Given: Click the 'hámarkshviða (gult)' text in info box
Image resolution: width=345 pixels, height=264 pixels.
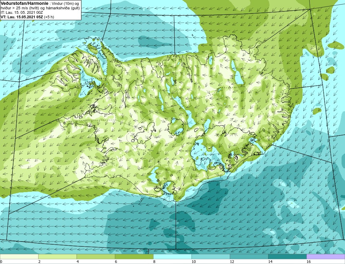Looking at the screenshot, I should (x=62, y=8).
